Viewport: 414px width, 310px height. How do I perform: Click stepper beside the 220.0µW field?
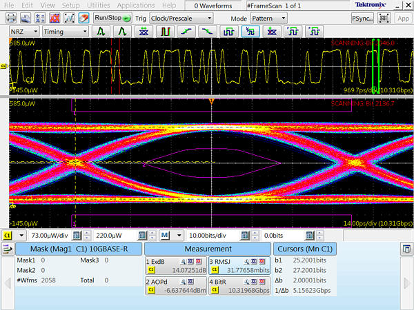[x=152, y=236]
